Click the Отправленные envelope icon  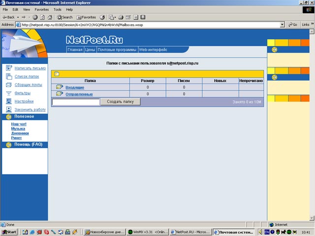pyautogui.click(x=60, y=94)
